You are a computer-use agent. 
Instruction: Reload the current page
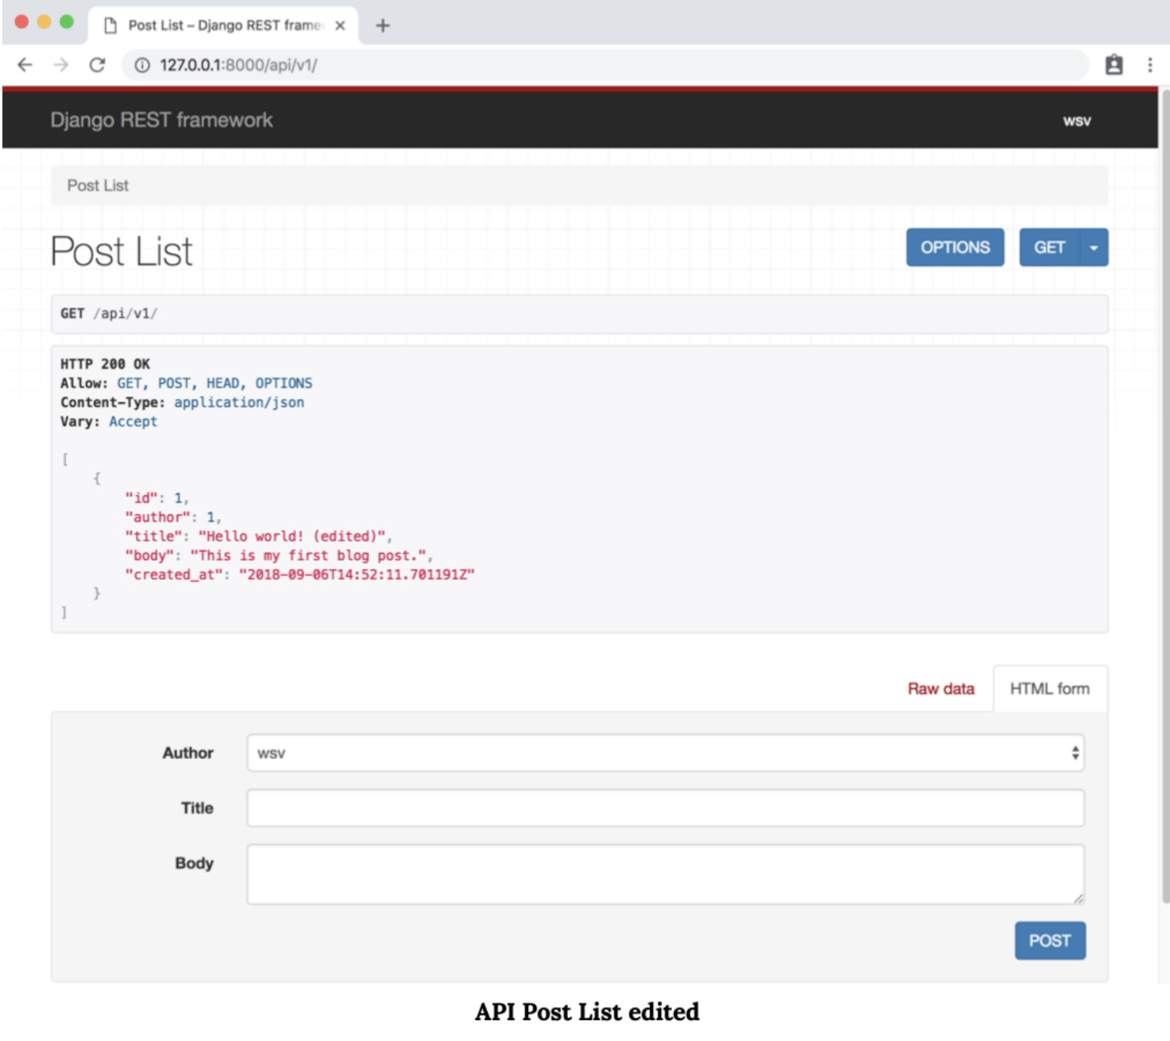(x=97, y=65)
